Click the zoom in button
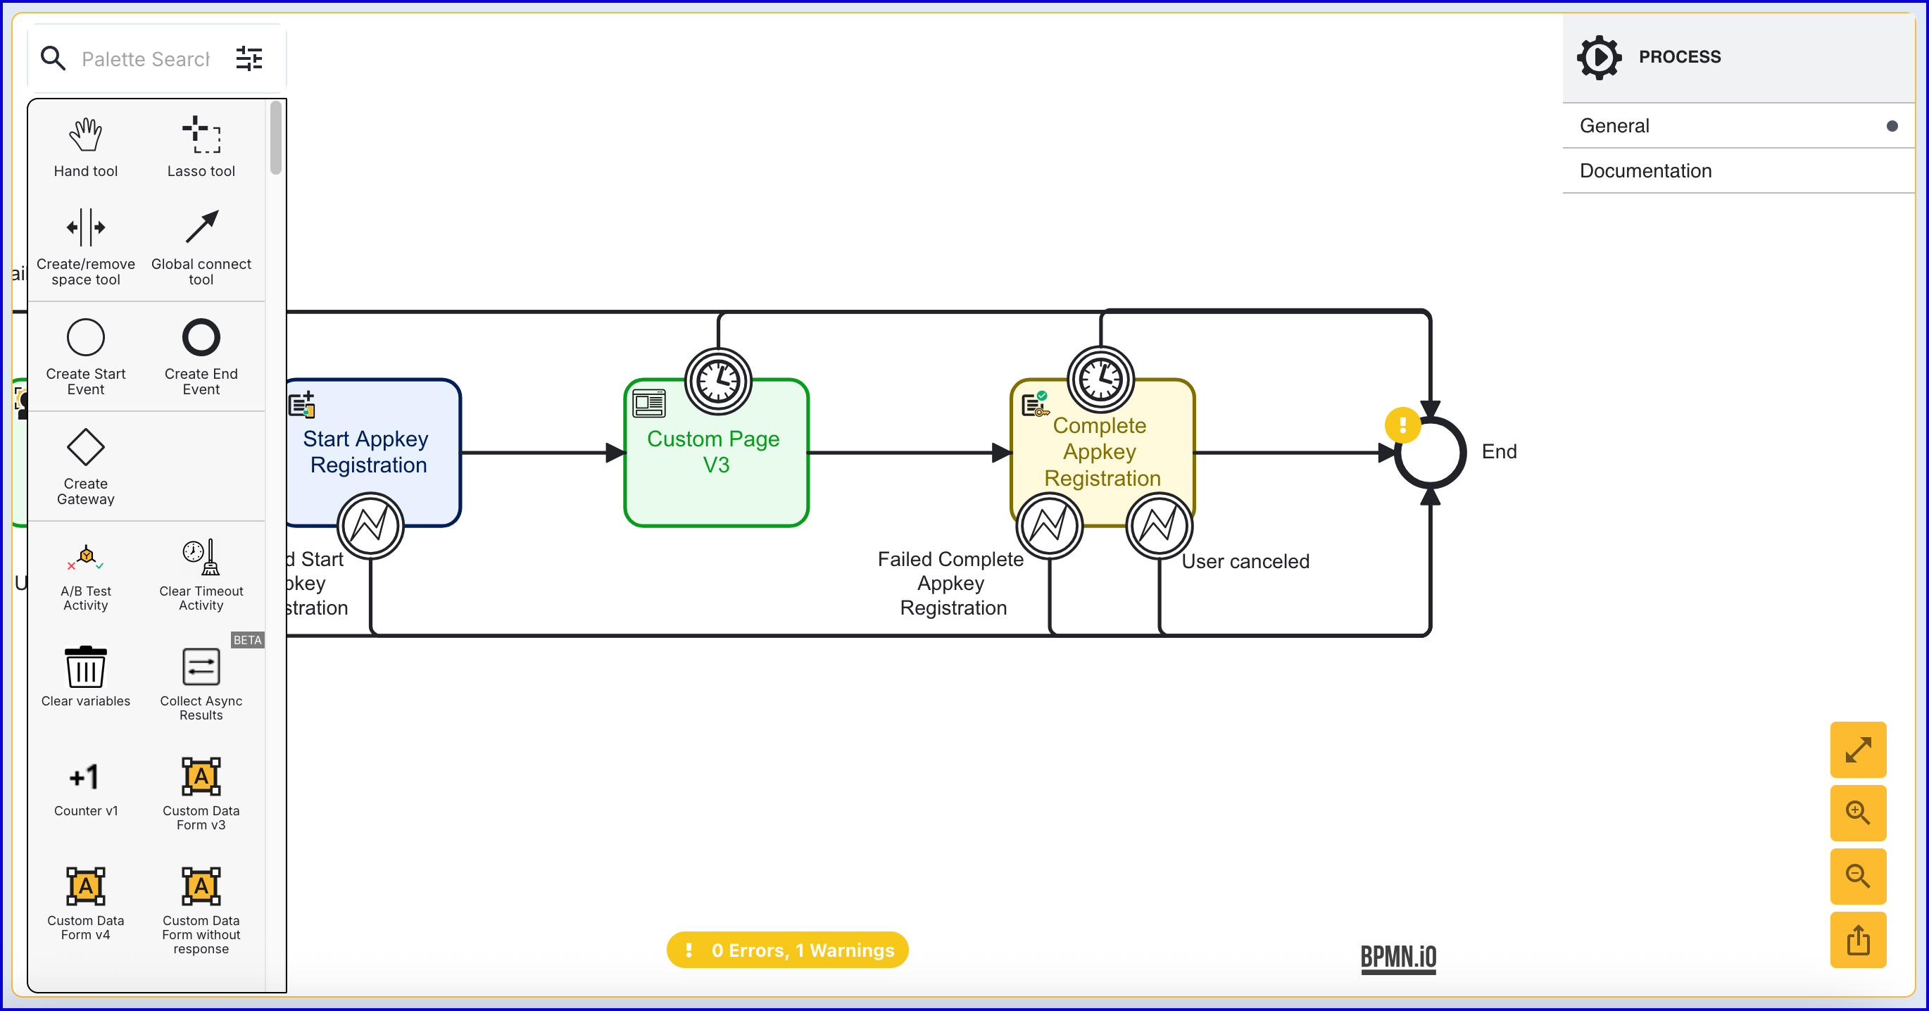 coord(1857,812)
